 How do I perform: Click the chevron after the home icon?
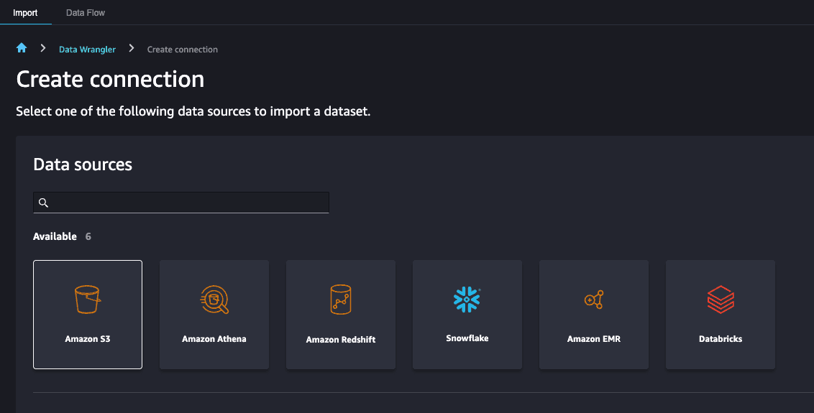pos(43,48)
